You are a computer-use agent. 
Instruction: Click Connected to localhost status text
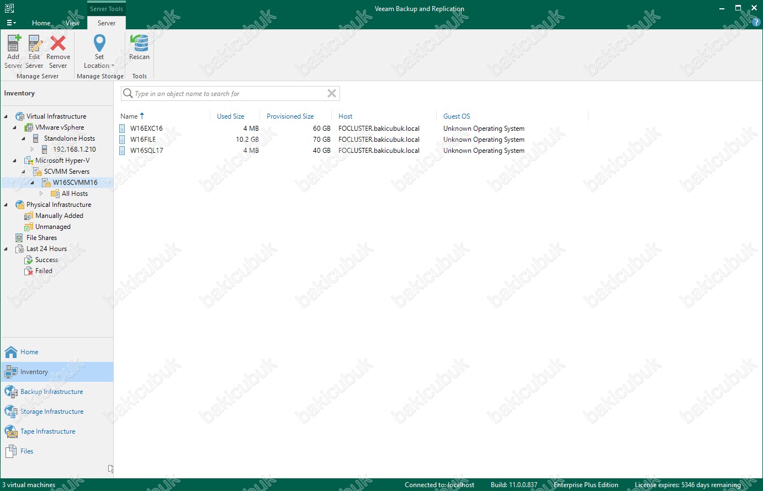click(439, 485)
